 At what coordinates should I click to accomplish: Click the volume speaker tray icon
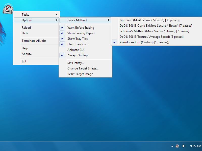(x=184, y=146)
